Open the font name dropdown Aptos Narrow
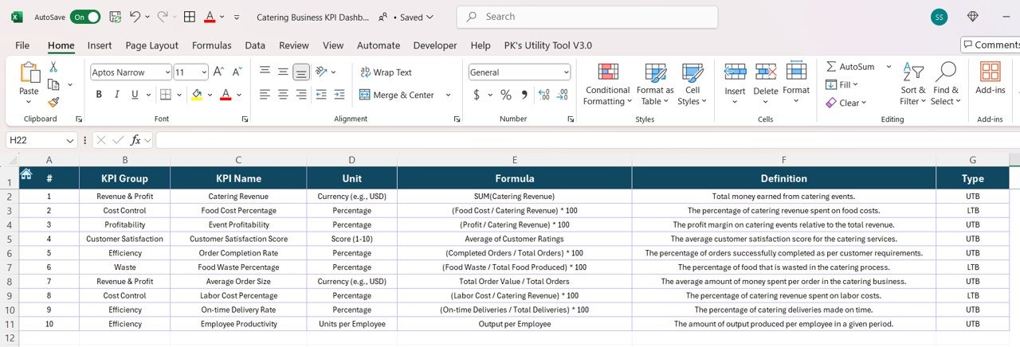This screenshot has height=347, width=1020. (167, 72)
